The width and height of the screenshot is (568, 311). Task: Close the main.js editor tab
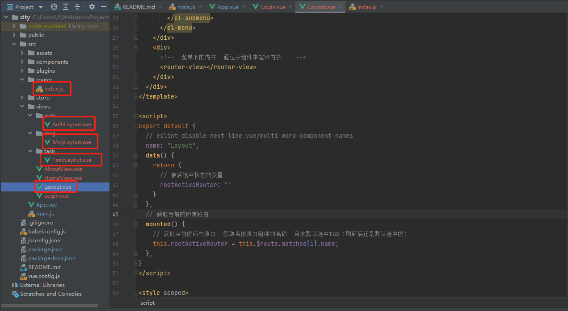(x=199, y=7)
